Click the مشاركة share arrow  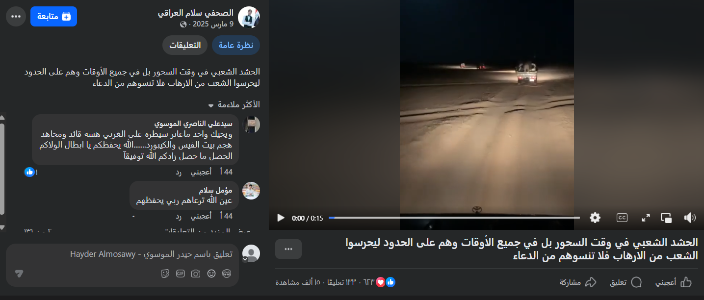click(x=578, y=282)
